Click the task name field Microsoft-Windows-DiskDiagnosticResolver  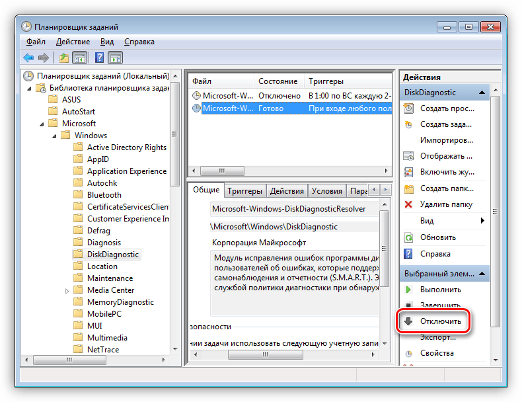click(294, 209)
